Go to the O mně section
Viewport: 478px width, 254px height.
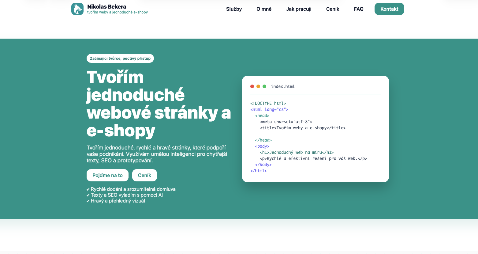click(264, 9)
